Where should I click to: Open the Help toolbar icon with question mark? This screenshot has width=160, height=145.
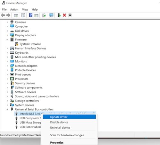31,15
